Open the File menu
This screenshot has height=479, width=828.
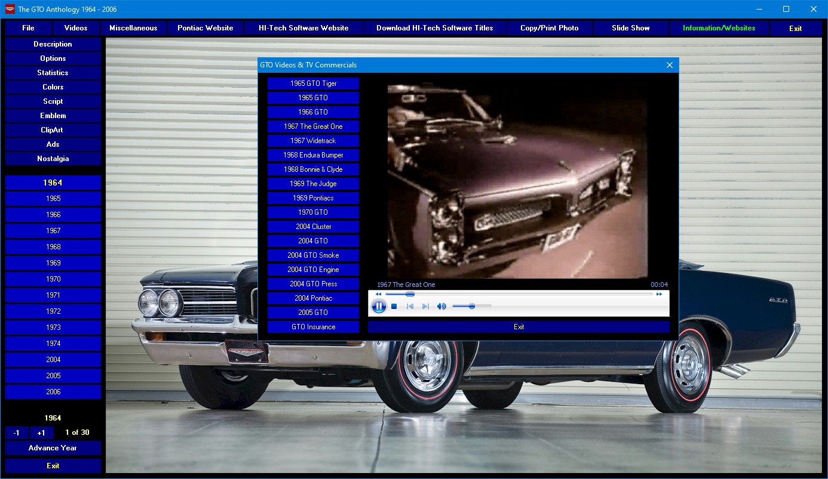coord(28,28)
